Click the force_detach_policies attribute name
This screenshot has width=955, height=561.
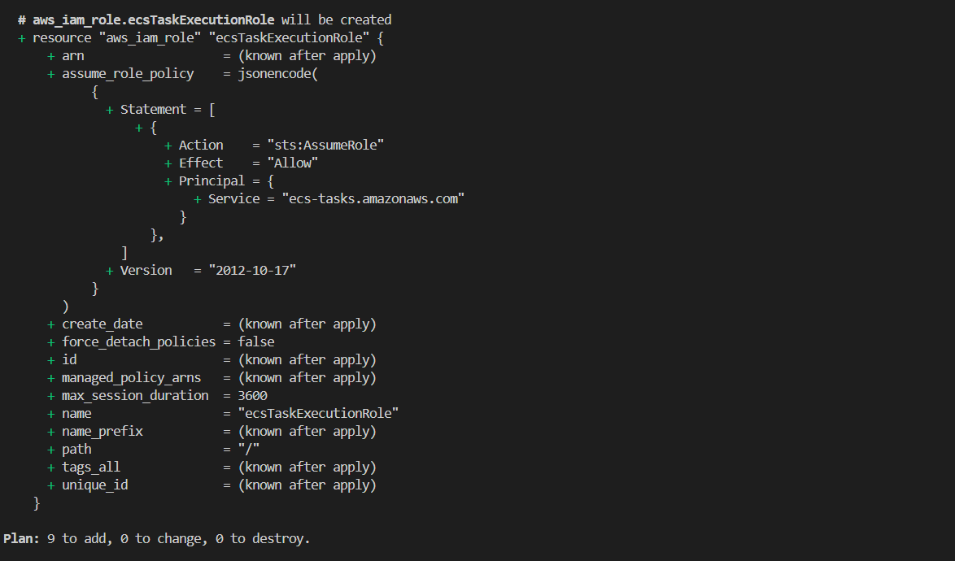138,341
